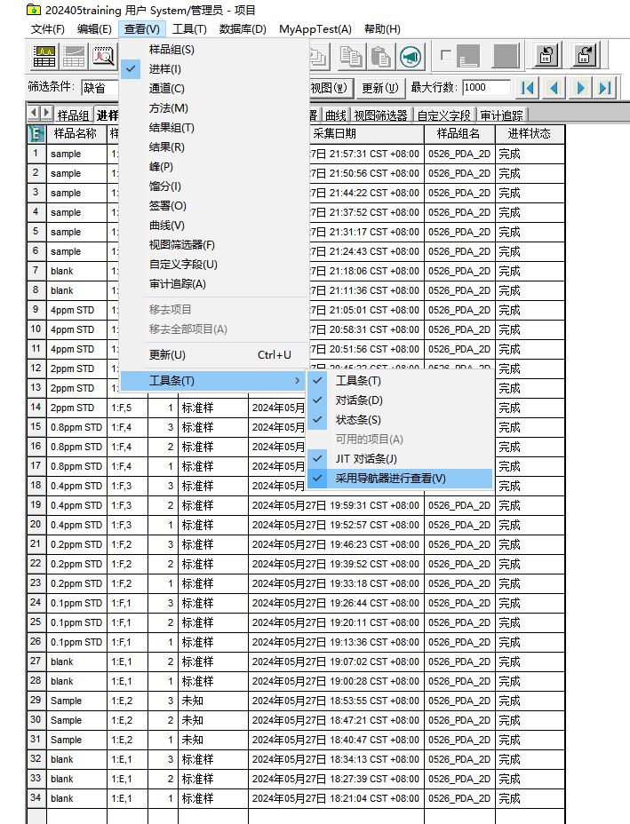Switch to the 视图筛选器 tab

pos(380,115)
